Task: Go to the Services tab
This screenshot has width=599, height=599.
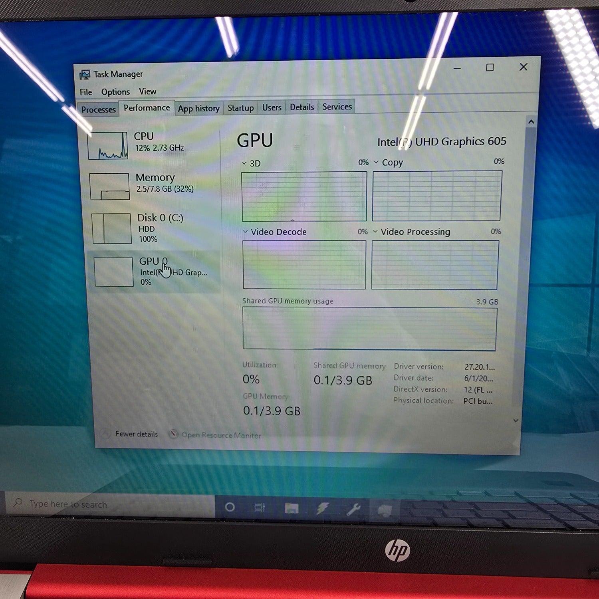Action: coord(337,107)
